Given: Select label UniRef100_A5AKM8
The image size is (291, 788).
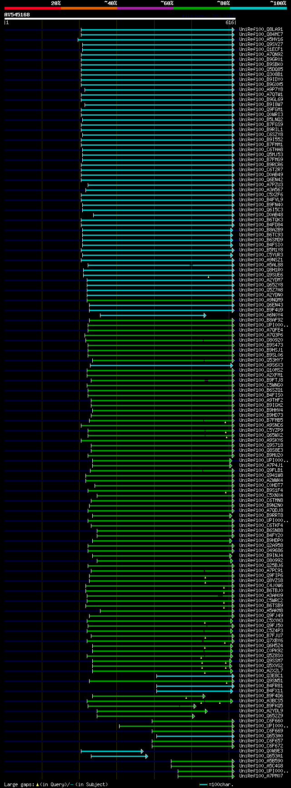Looking at the screenshot, I should pos(261,610).
